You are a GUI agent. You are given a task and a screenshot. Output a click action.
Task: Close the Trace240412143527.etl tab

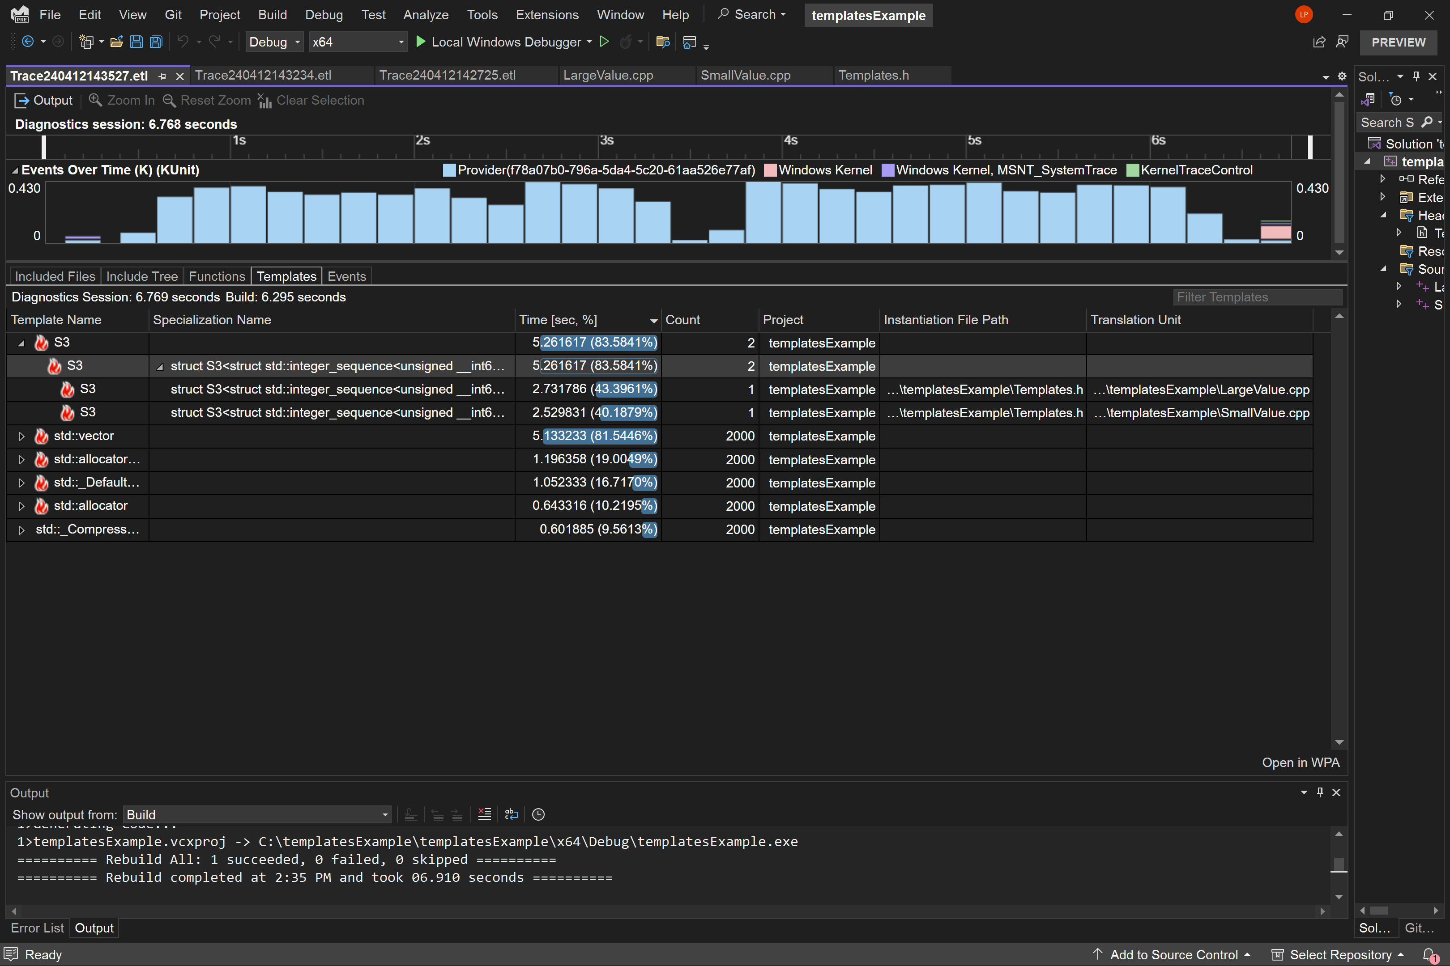[x=179, y=76]
